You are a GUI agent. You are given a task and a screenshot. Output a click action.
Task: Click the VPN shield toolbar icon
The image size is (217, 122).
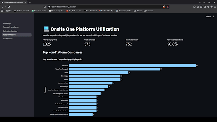(x=212, y=7)
